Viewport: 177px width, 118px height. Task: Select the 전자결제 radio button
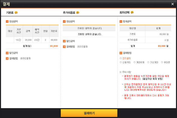point(121,58)
